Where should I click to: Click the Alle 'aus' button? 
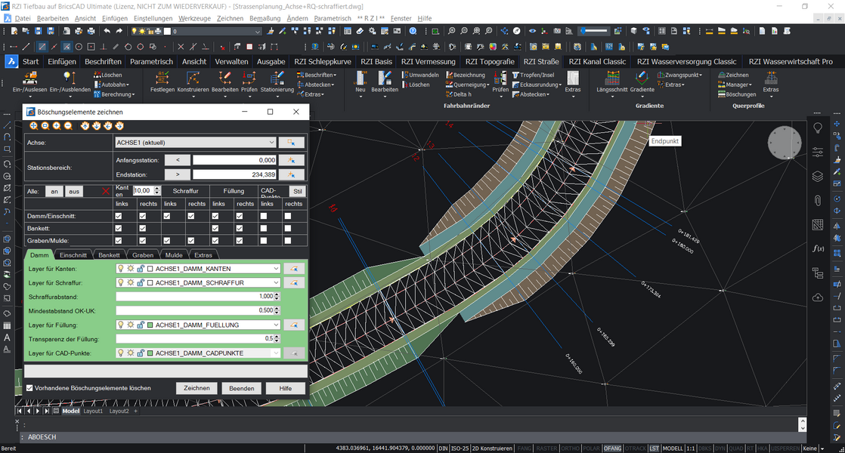coord(74,191)
